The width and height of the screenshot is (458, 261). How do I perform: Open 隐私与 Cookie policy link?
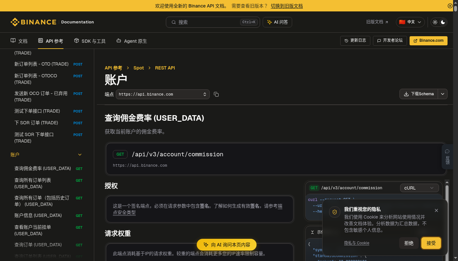tap(357, 243)
